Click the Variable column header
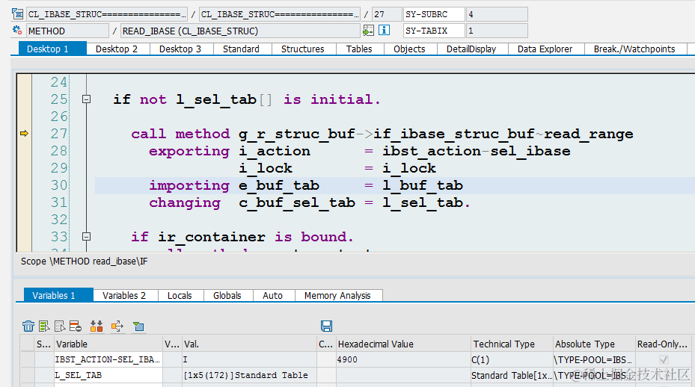The height and width of the screenshot is (387, 695). (108, 344)
